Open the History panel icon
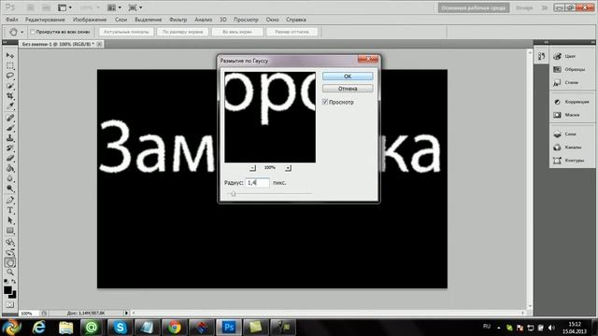Image resolution: width=598 pixels, height=336 pixels. 541,56
